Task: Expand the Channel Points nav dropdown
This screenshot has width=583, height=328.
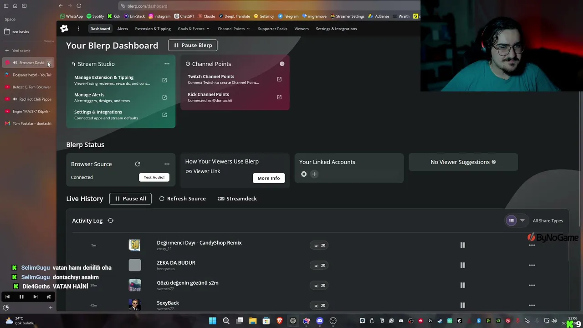Action: pyautogui.click(x=234, y=29)
